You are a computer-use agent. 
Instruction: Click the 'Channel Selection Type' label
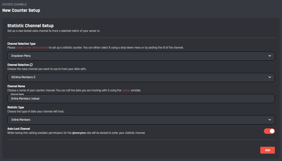tap(21, 44)
